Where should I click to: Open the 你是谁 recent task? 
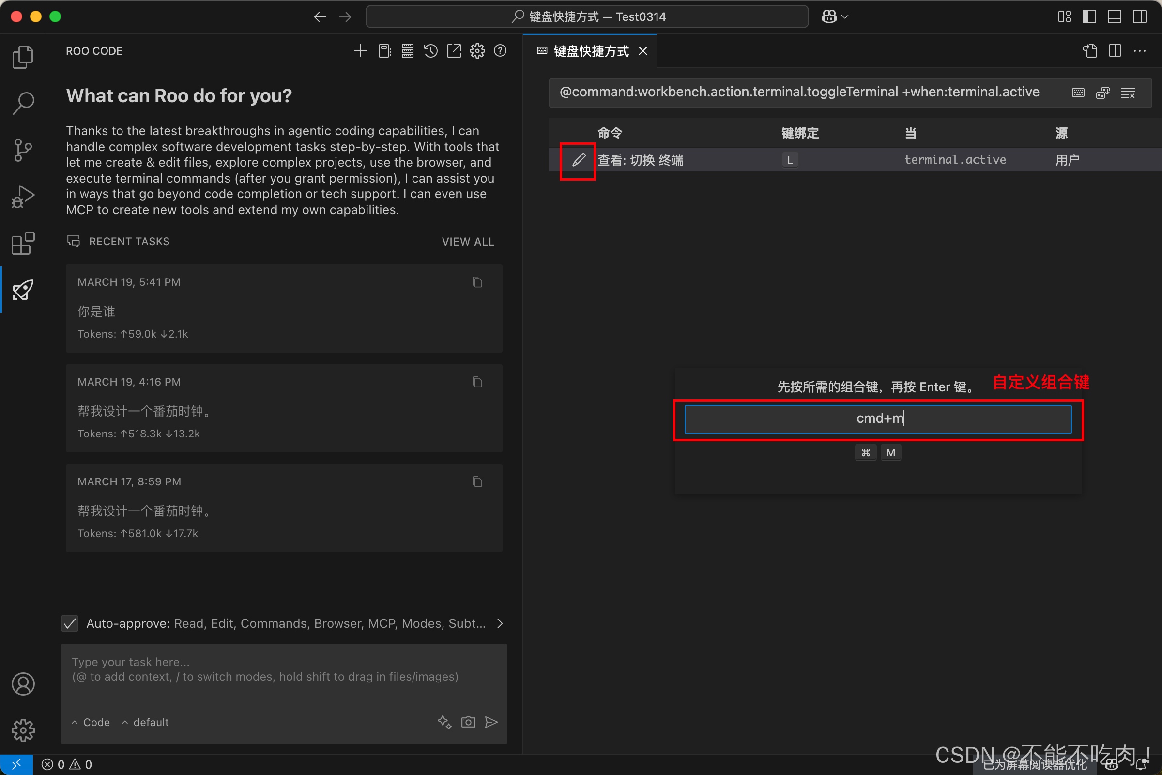(x=284, y=309)
